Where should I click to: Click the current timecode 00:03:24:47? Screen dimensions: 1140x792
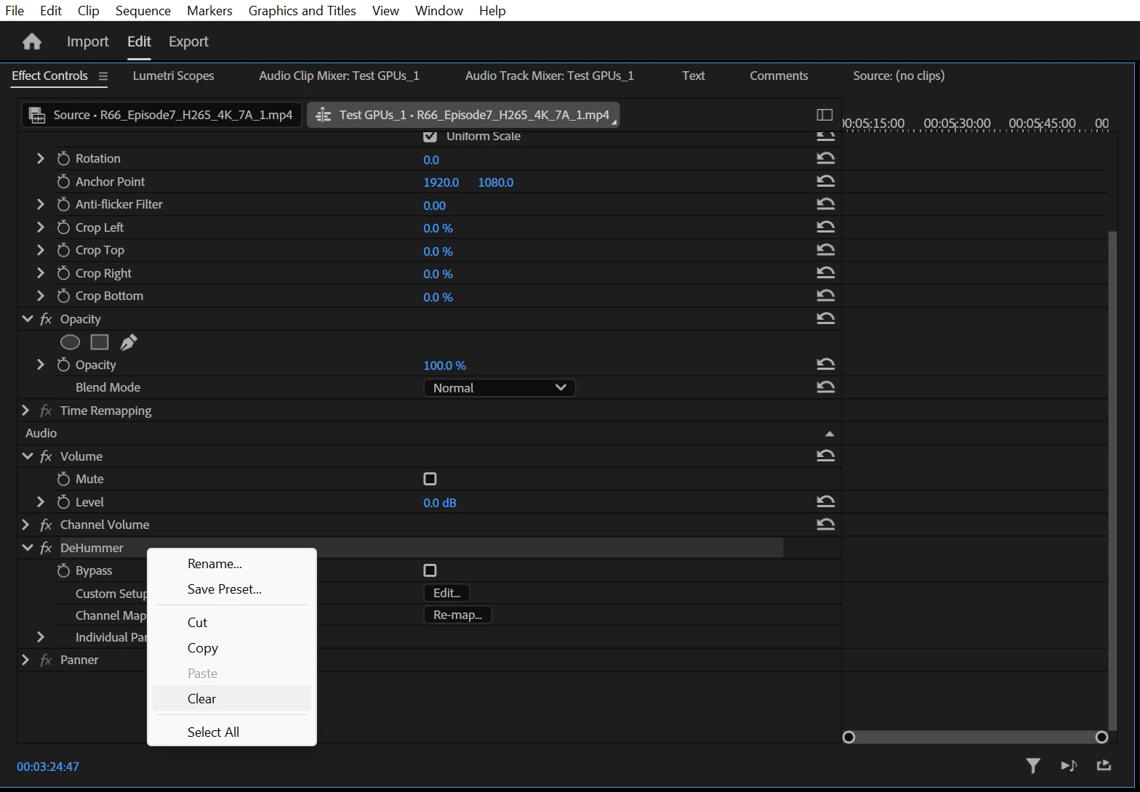pos(48,767)
